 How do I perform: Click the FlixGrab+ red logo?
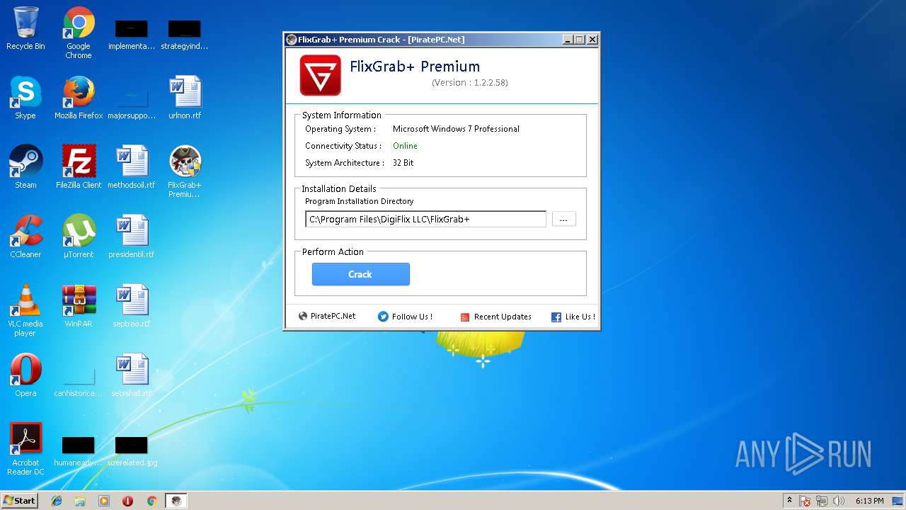(320, 75)
